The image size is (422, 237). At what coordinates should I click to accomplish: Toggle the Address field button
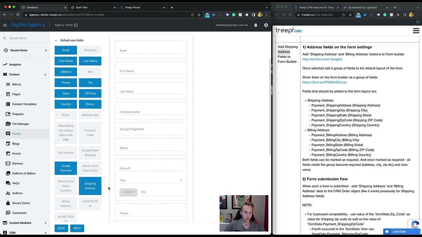click(x=66, y=72)
